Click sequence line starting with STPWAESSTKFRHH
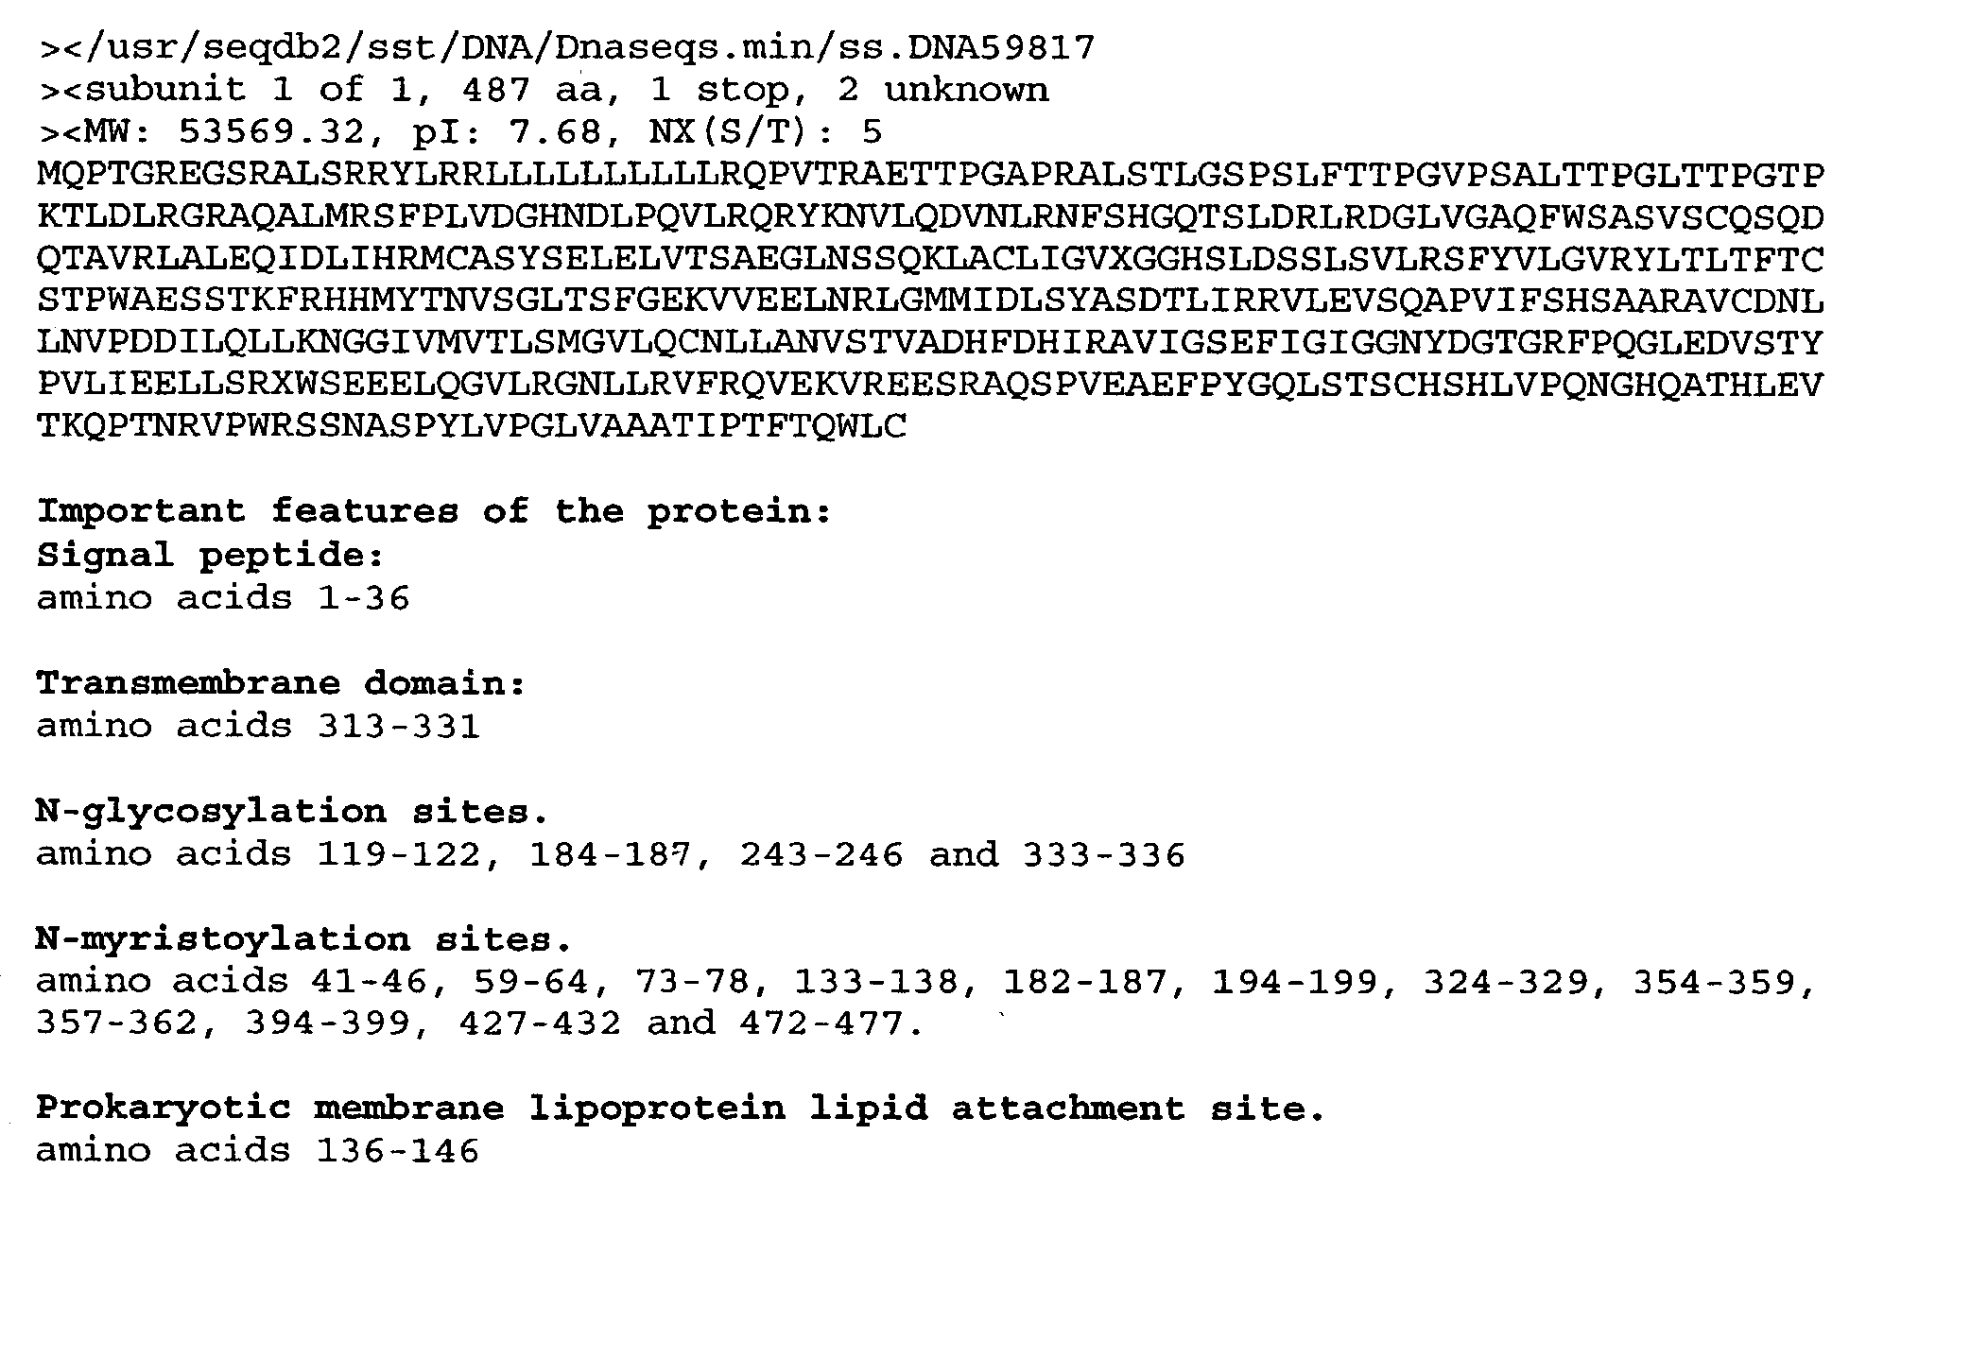Screen dimensions: 1970x1358 click(930, 301)
